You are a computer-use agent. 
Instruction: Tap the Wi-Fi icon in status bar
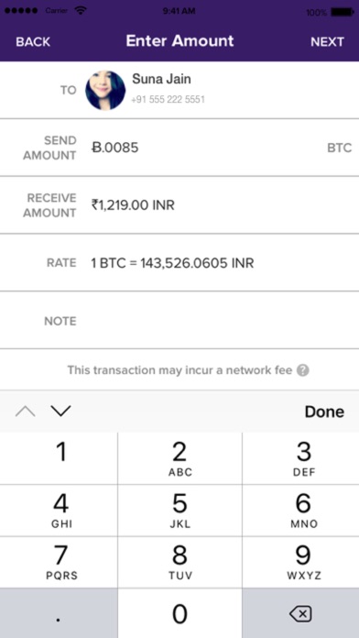pos(81,11)
